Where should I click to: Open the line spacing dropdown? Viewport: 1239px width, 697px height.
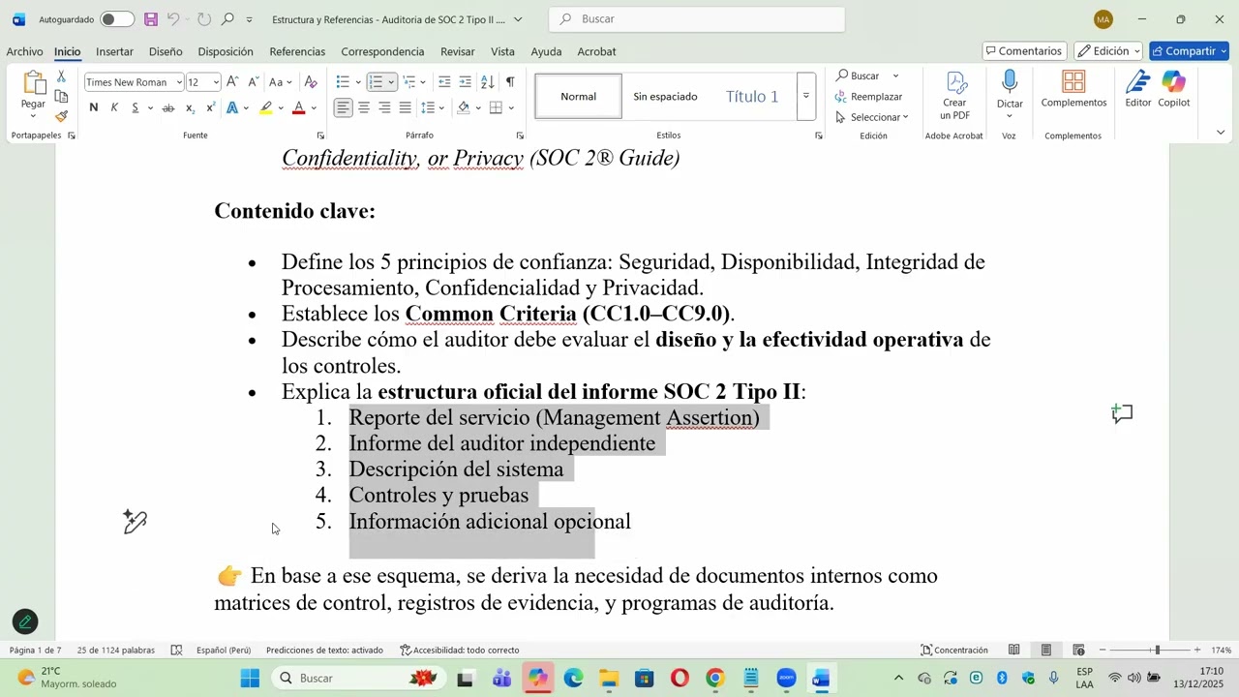[x=433, y=107]
